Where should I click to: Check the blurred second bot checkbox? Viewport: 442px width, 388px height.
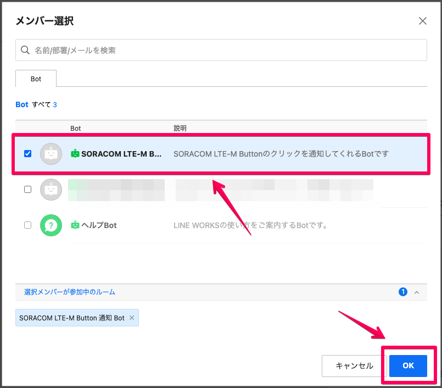[x=27, y=189]
